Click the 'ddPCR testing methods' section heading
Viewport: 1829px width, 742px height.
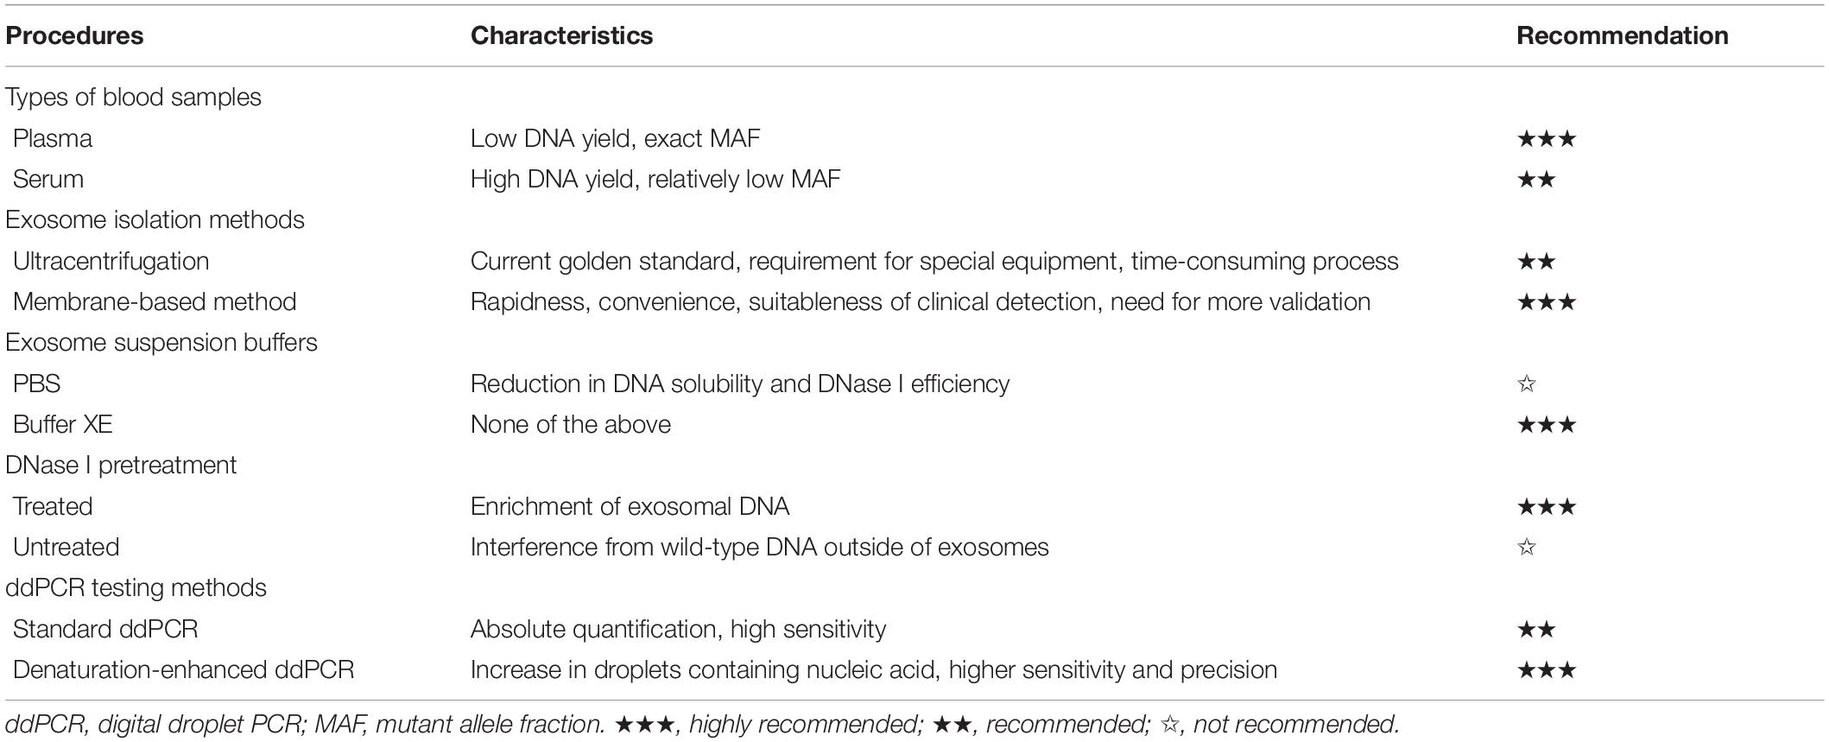pos(136,587)
